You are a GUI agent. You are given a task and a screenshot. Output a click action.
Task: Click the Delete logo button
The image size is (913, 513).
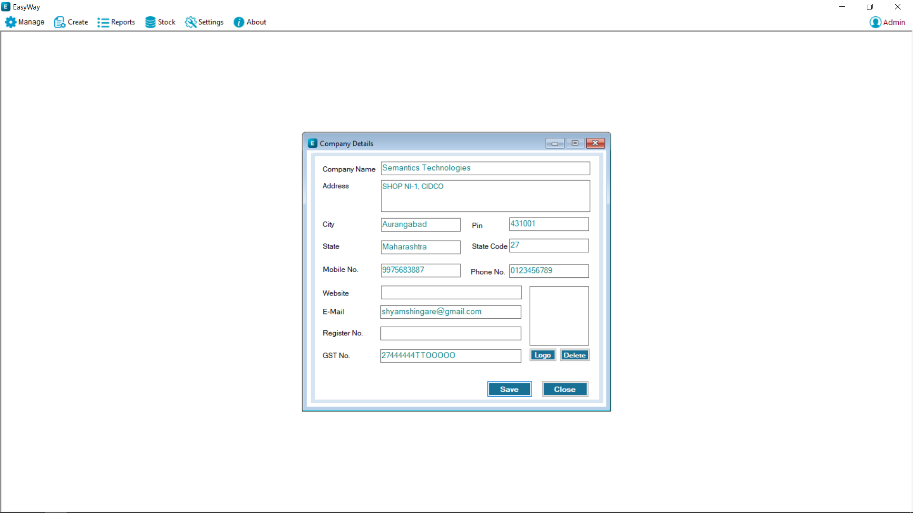point(574,355)
